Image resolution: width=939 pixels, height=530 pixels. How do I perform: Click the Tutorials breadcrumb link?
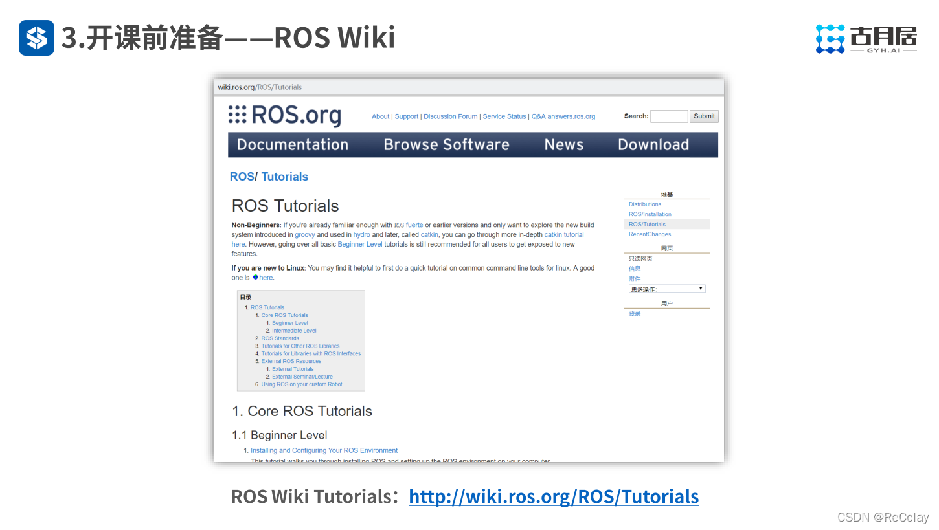285,177
